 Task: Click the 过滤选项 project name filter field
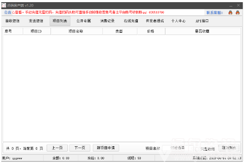pos(177,148)
